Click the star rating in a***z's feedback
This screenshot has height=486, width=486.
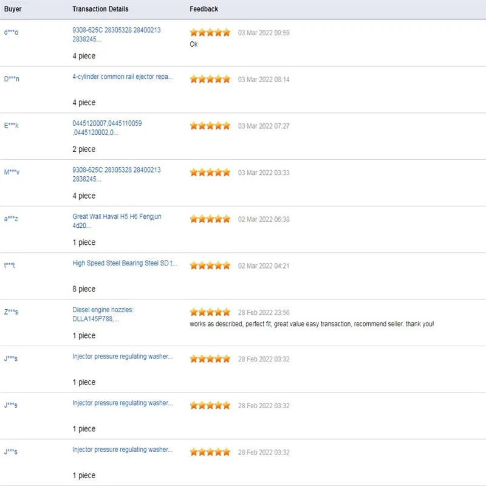(210, 219)
